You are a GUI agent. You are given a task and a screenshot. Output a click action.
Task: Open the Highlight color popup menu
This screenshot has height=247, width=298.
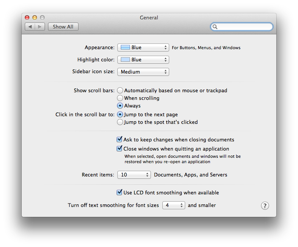coord(143,60)
